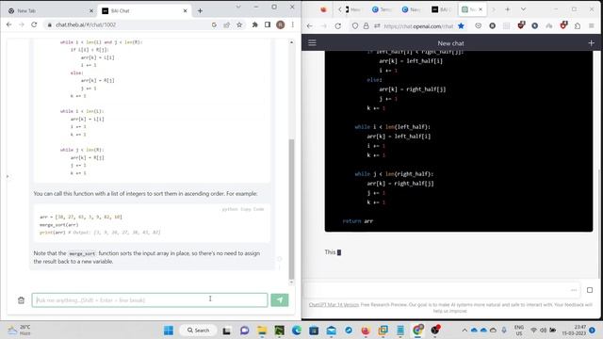Click Firefox shield tracking protection icon
Viewport: 603px width, 339px height.
click(355, 25)
